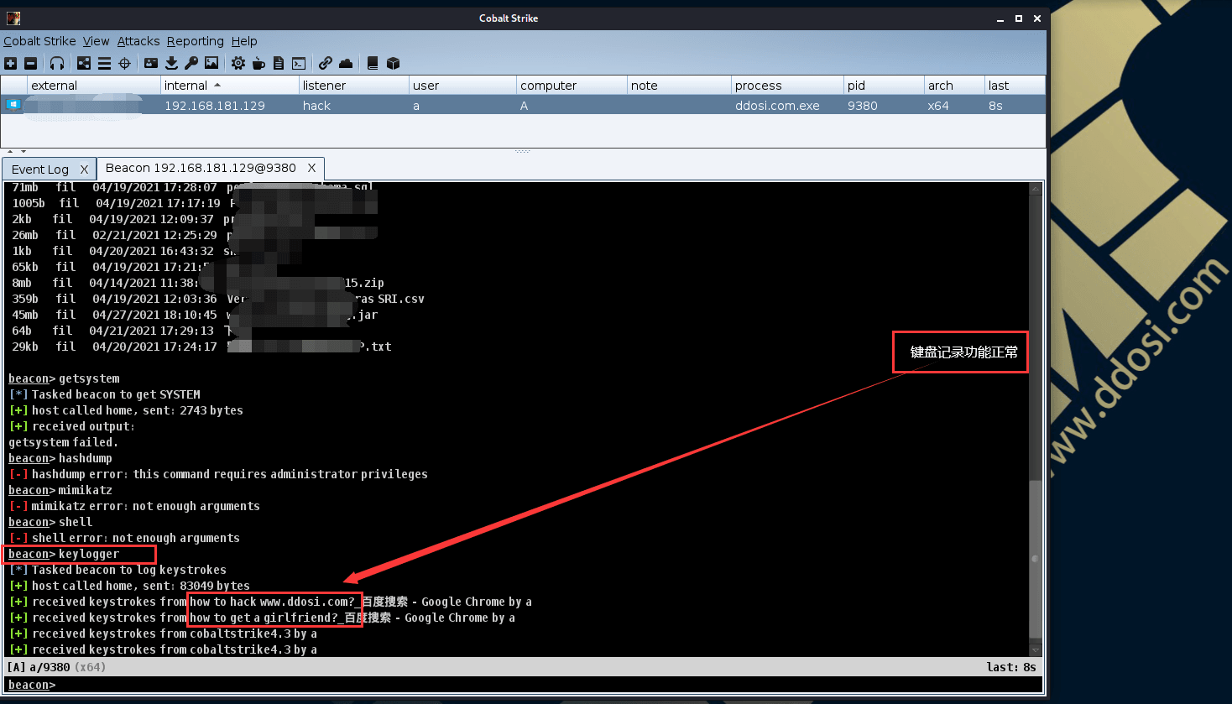The width and height of the screenshot is (1232, 704).
Task: Click the split pane divider handle dots
Action: 523,152
